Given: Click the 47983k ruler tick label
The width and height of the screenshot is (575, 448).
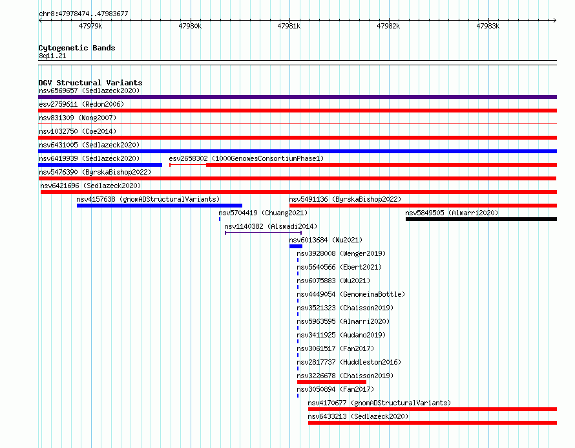Looking at the screenshot, I should pos(488,26).
